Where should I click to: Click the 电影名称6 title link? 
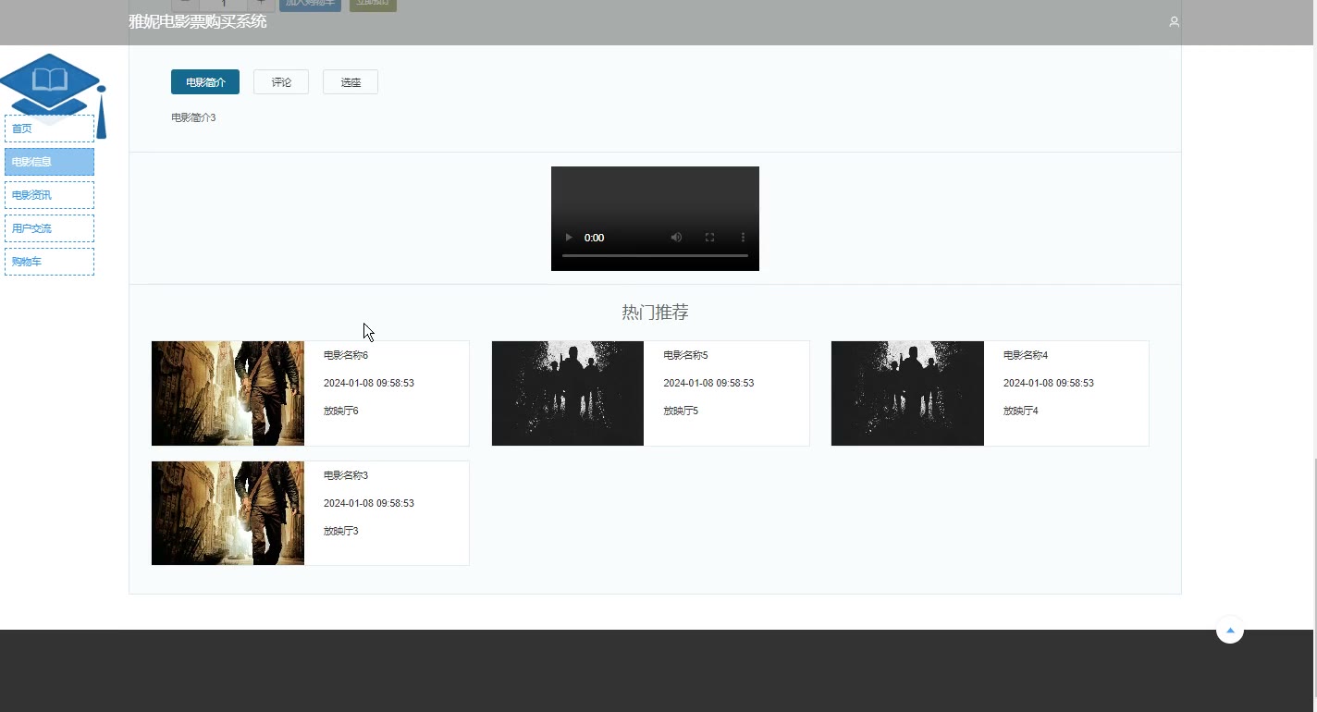click(x=346, y=355)
